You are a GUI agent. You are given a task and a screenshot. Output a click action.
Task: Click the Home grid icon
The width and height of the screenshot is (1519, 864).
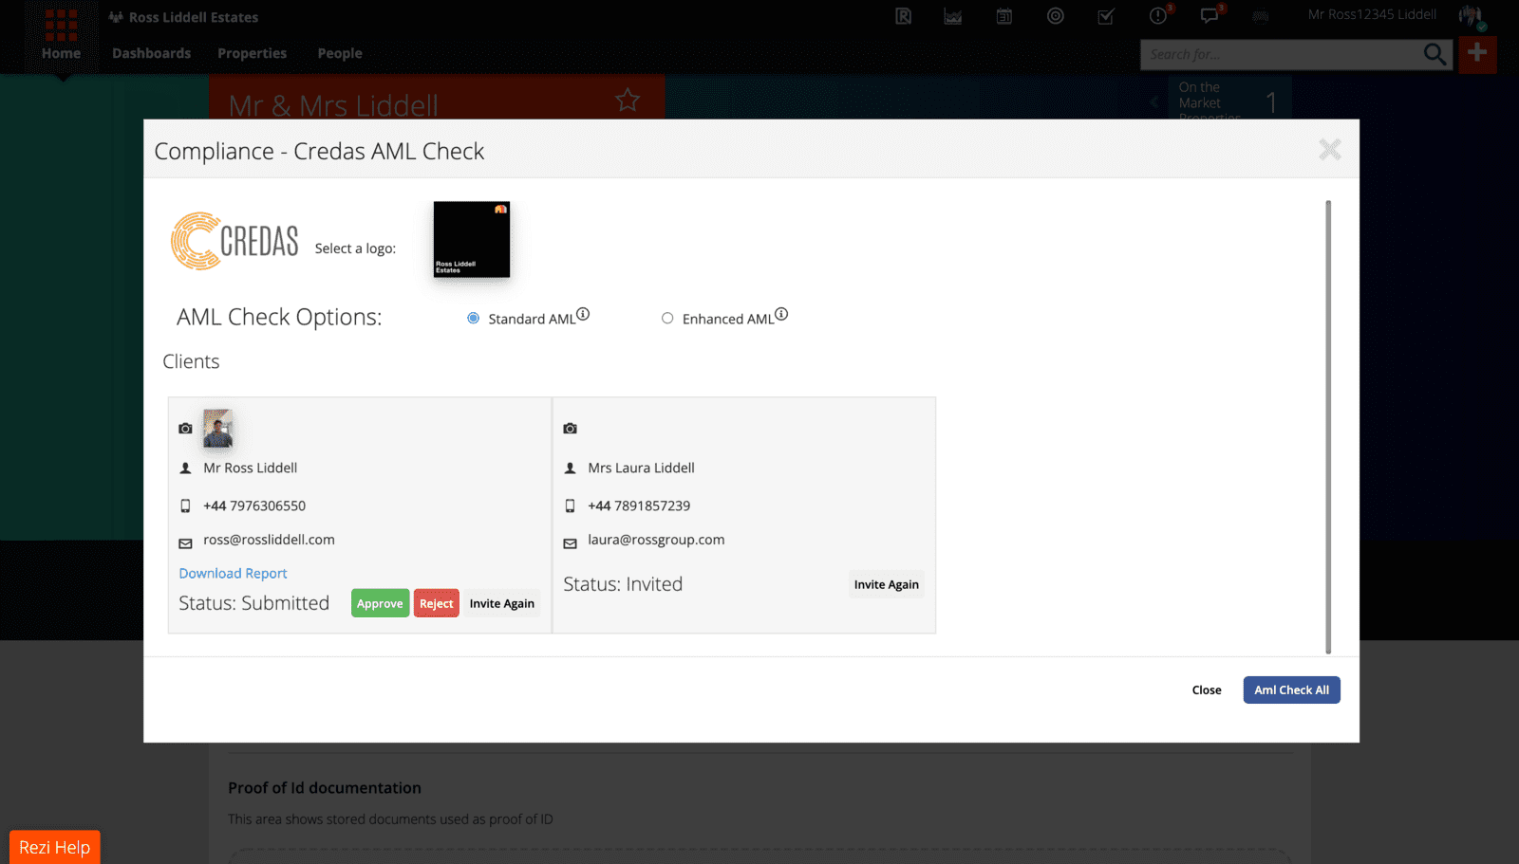click(61, 25)
